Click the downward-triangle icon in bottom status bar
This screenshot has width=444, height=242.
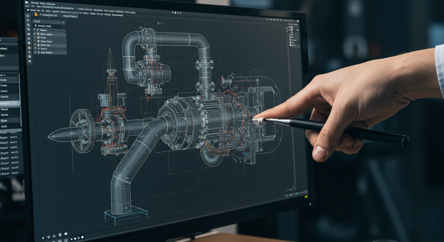49,237
